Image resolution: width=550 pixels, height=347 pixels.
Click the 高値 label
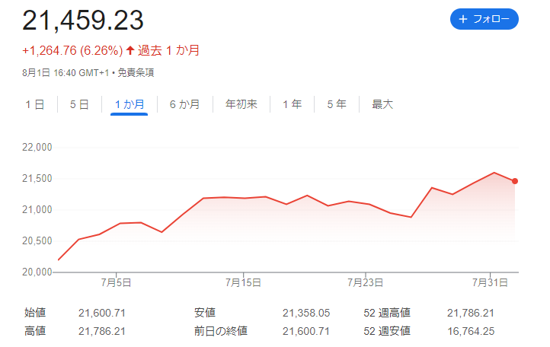point(35,331)
